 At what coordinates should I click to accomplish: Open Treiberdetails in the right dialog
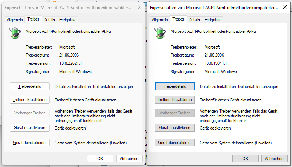(175, 86)
